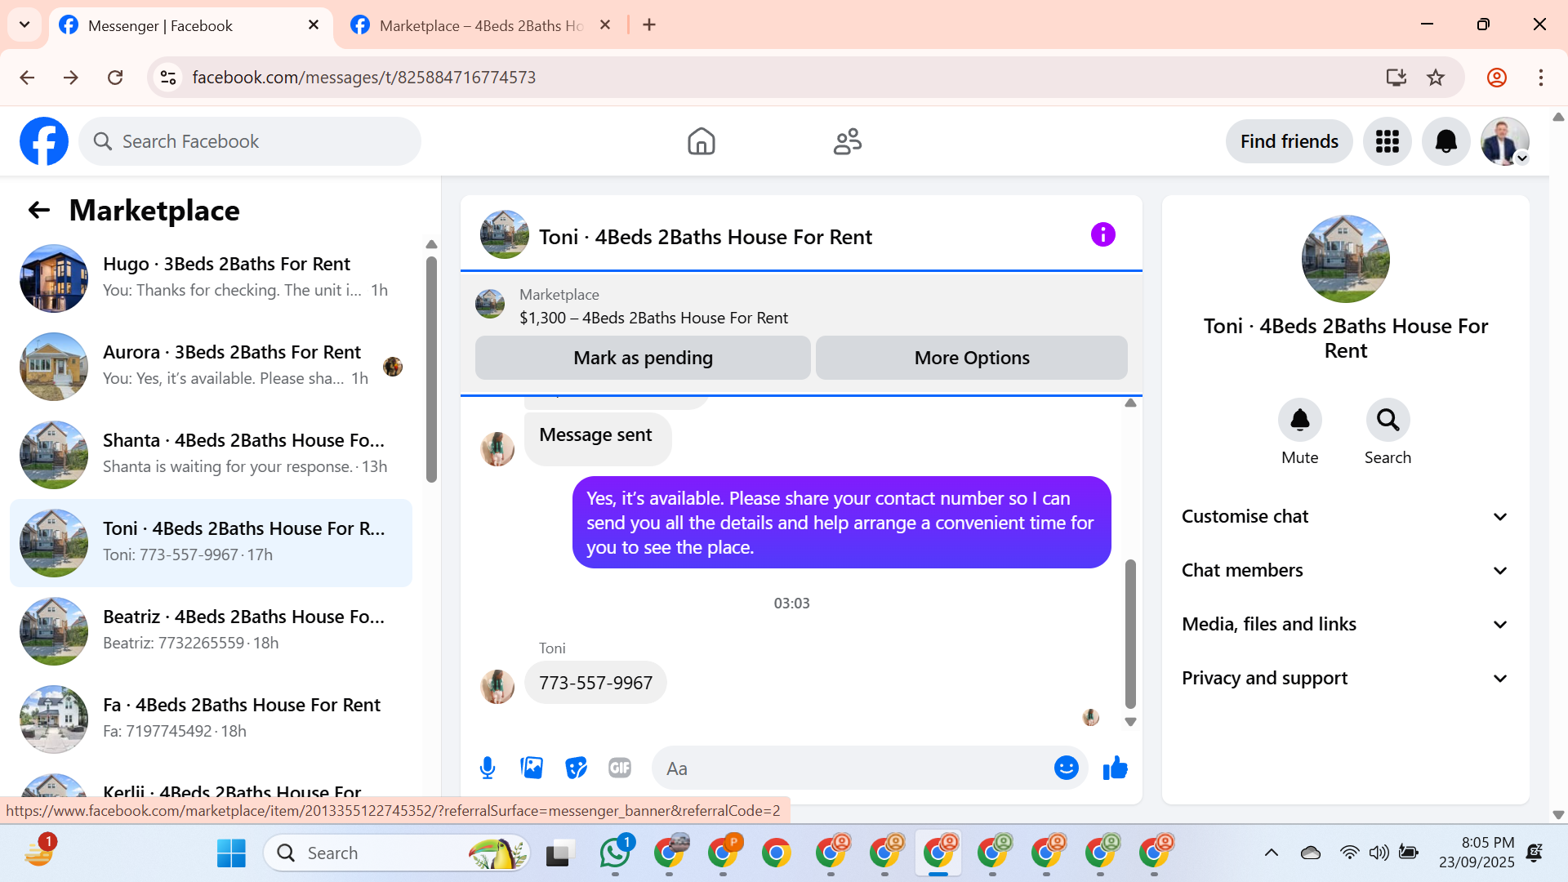Open the Friends icon in top navigation
This screenshot has height=882, width=1568.
coord(848,141)
